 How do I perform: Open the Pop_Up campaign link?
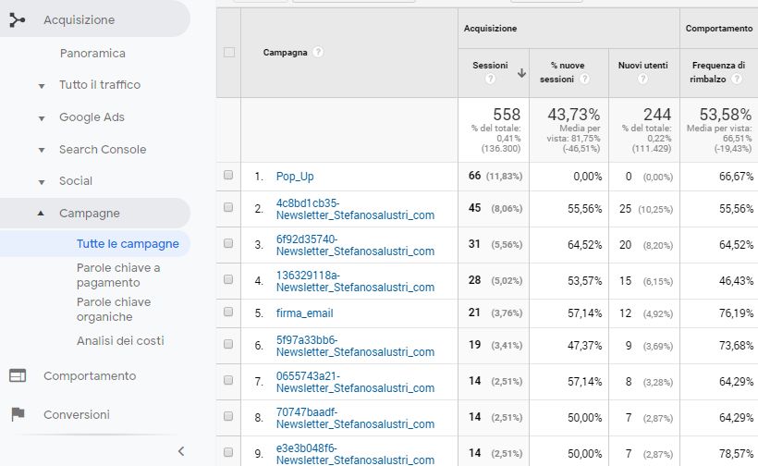(295, 177)
